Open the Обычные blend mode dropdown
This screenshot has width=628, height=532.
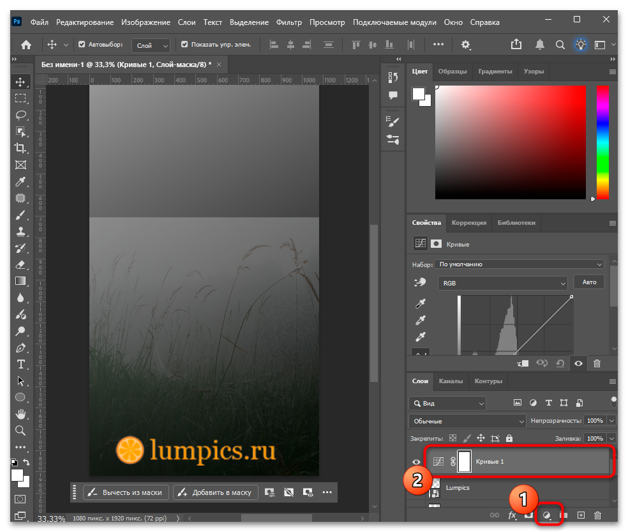pos(467,421)
